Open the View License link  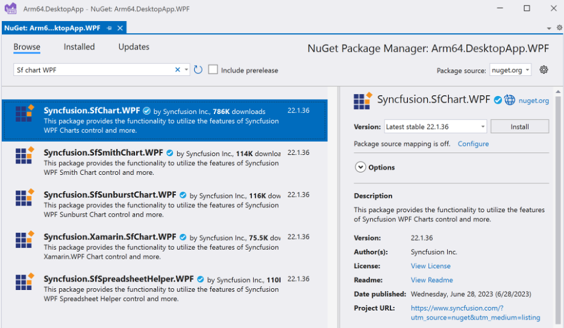(x=431, y=266)
